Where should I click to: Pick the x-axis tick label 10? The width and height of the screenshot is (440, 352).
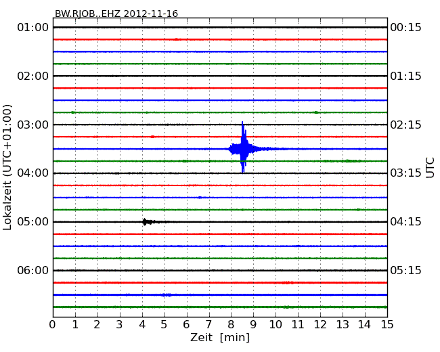[276, 325]
